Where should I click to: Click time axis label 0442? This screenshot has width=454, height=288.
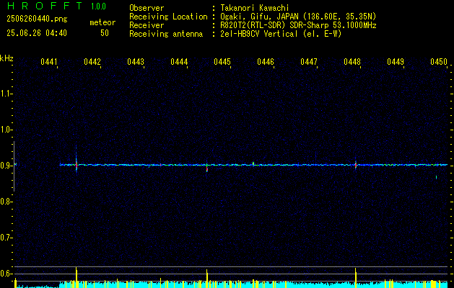point(92,61)
